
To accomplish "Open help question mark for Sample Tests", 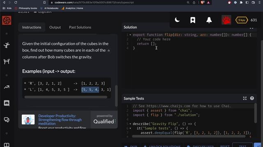I will coord(252,98).
